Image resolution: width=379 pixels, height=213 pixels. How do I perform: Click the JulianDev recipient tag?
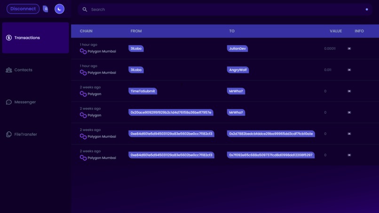[237, 48]
